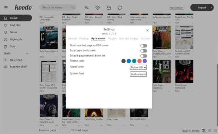Select the teal green theme color

(134, 61)
